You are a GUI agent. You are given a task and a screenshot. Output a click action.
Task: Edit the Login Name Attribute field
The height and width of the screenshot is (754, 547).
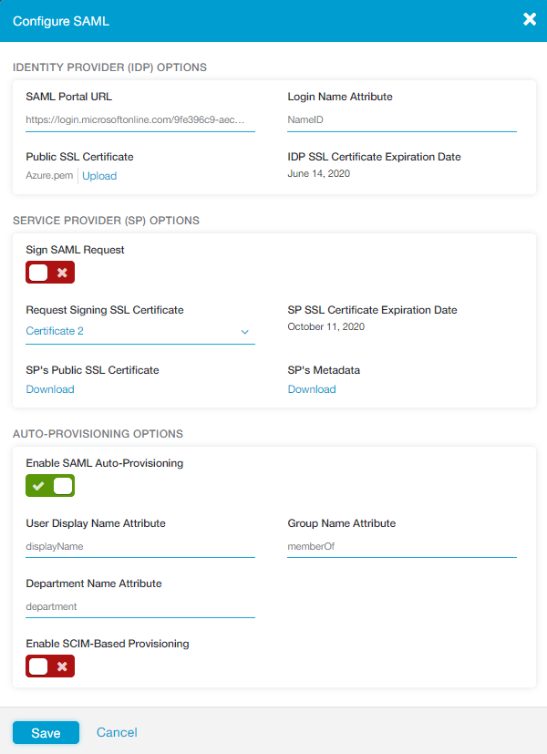401,119
